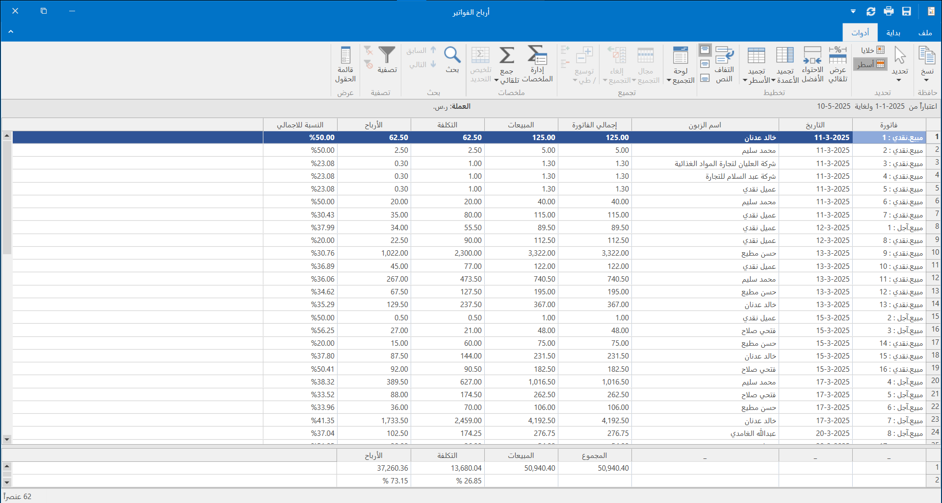Image resolution: width=942 pixels, height=503 pixels.
Task: Click the save icon in title bar
Action: click(x=906, y=11)
